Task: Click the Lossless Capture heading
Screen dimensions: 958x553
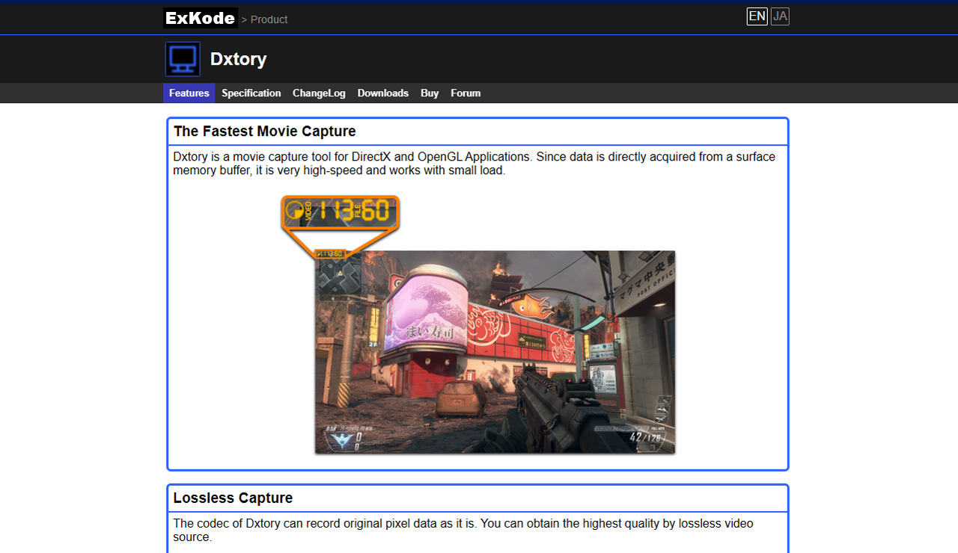Action: pyautogui.click(x=233, y=498)
